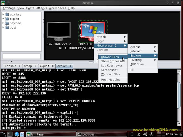Click the scissors clipboard tray icon
Screen dimensions: 183x137
point(139,134)
